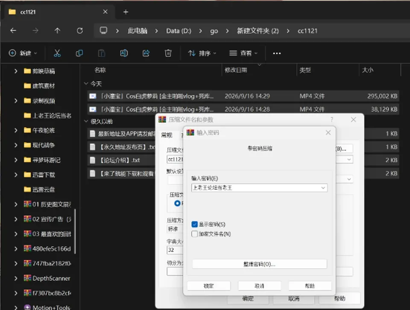Click 此电脑 in the address breadcrumb
This screenshot has height=310, width=410.
point(137,31)
